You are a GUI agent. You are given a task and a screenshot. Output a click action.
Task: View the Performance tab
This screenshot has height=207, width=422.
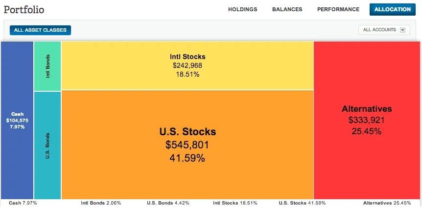click(x=338, y=9)
